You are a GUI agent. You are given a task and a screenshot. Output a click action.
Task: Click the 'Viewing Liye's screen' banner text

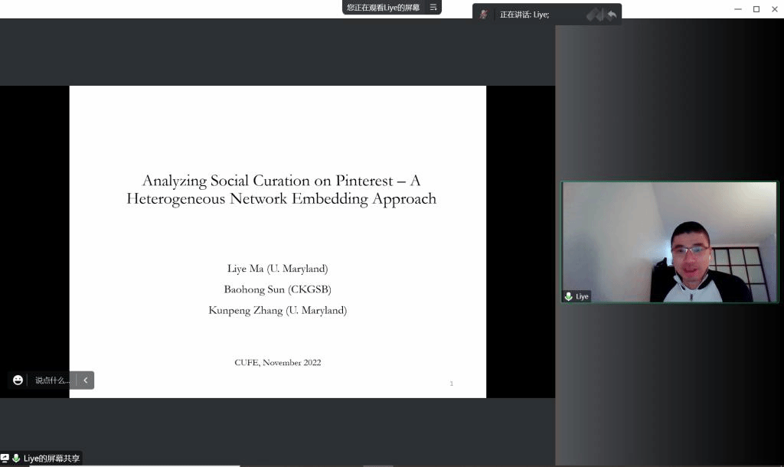click(x=383, y=8)
